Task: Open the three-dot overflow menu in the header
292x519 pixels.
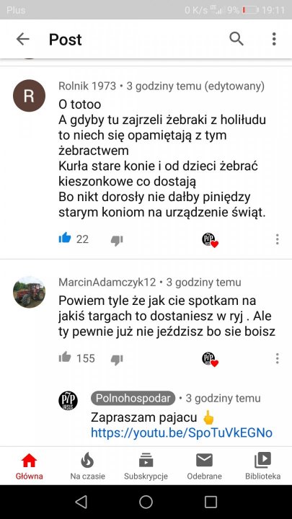Action: (274, 39)
